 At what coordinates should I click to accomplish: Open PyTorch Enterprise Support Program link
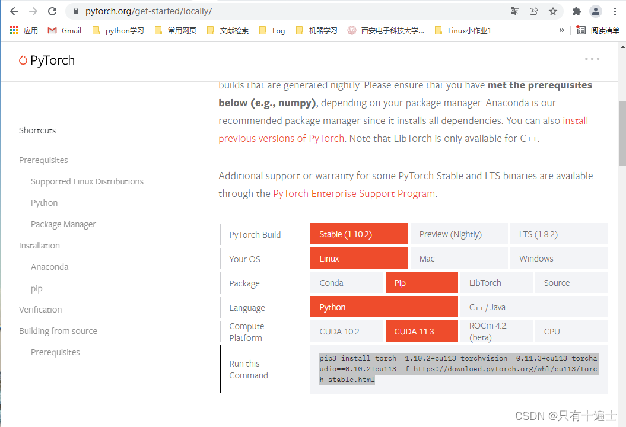(354, 193)
